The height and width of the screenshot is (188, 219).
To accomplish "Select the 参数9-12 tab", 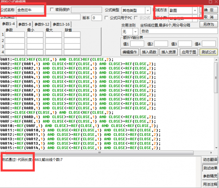I will click(42, 24).
